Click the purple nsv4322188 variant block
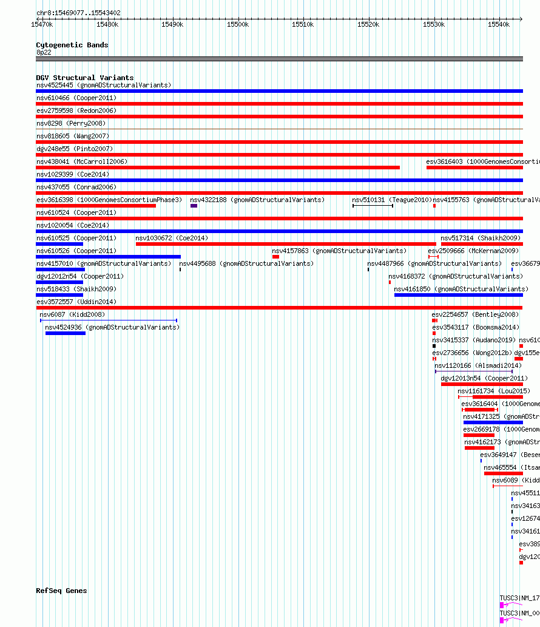540x627 pixels. click(x=194, y=206)
